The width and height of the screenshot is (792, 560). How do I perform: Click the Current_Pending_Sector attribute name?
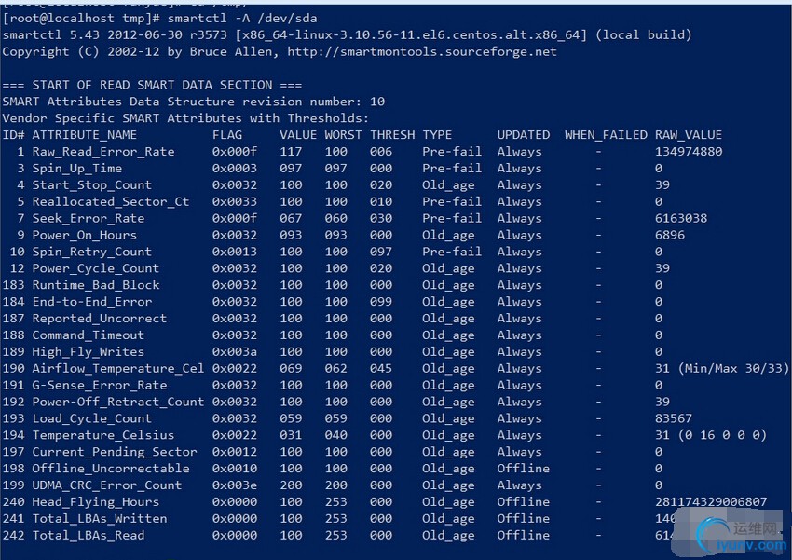[x=114, y=452]
